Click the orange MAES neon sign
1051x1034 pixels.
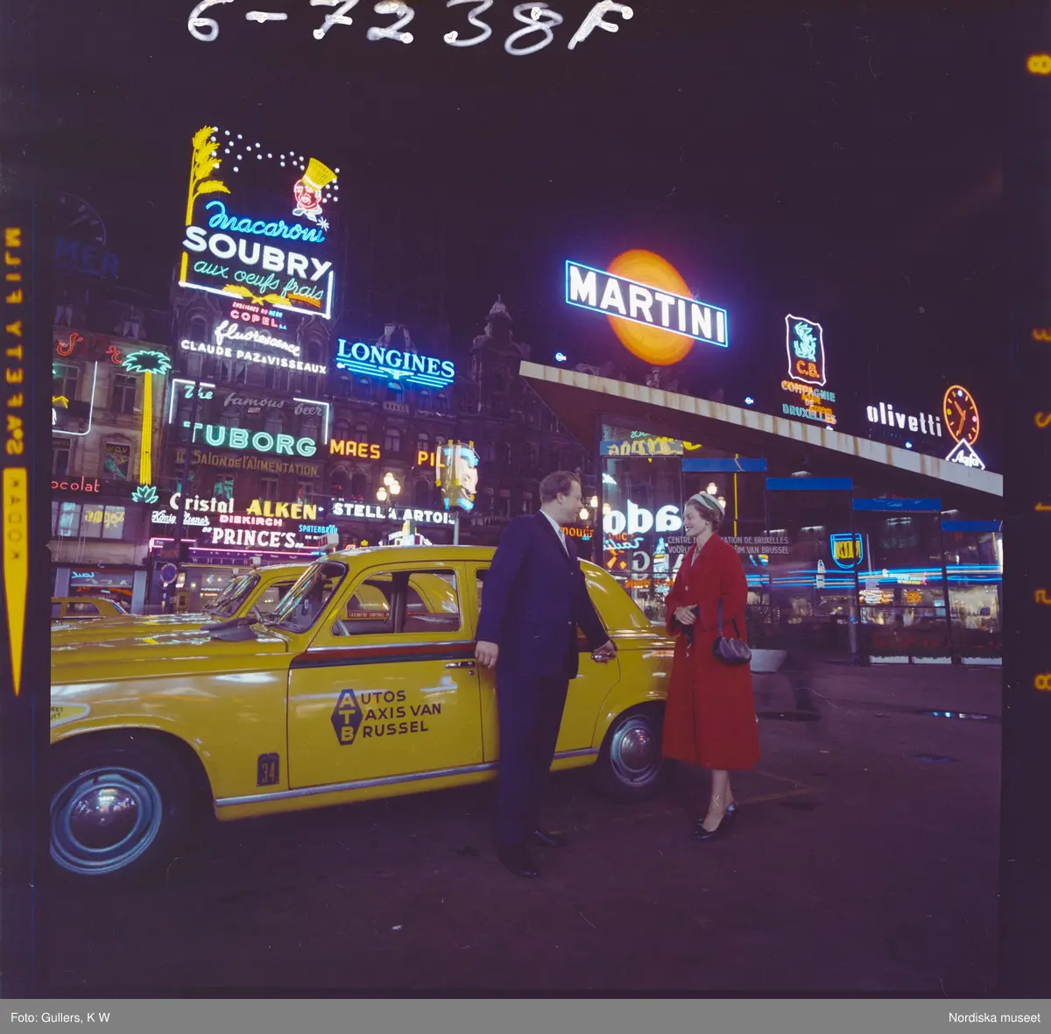click(355, 450)
